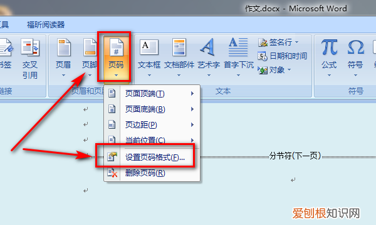376x225 pixels.
Task: Open Page Margins (页边距) submenu
Action: point(192,125)
